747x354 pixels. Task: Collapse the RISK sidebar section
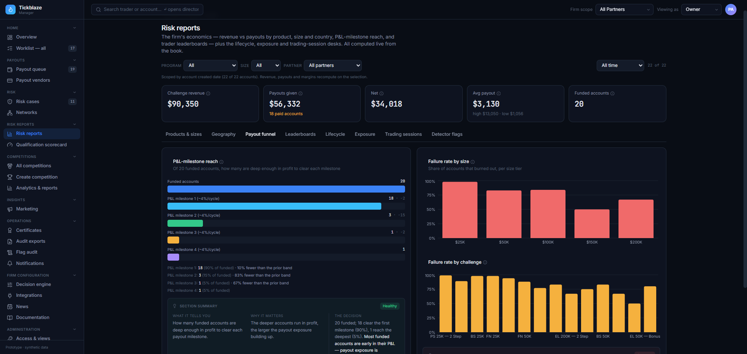tap(74, 92)
